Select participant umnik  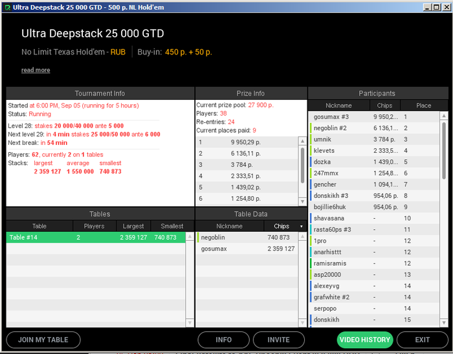click(375, 139)
